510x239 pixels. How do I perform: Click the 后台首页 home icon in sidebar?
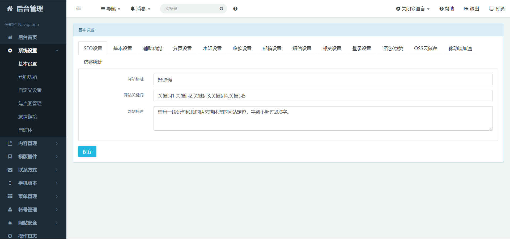pos(10,37)
